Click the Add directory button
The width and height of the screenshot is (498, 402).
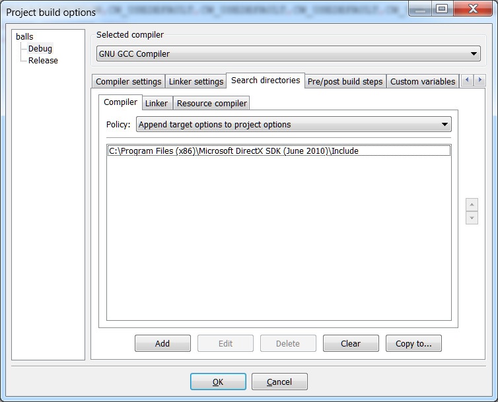click(162, 343)
